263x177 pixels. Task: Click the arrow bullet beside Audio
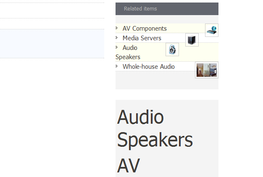pyautogui.click(x=117, y=47)
